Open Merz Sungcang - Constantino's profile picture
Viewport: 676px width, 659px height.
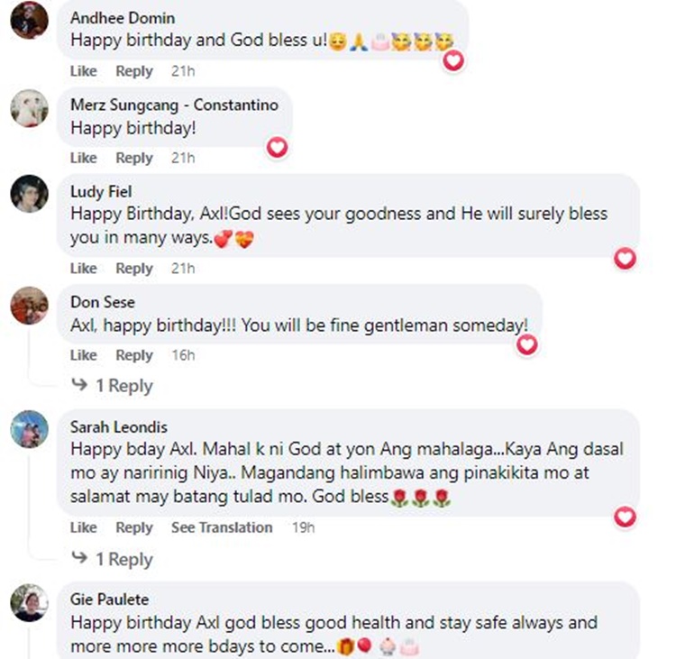tap(29, 107)
